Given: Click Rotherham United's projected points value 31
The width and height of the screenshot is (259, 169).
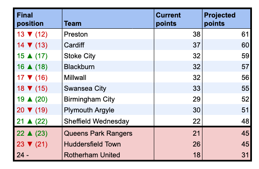Looking at the screenshot, I should [245, 155].
